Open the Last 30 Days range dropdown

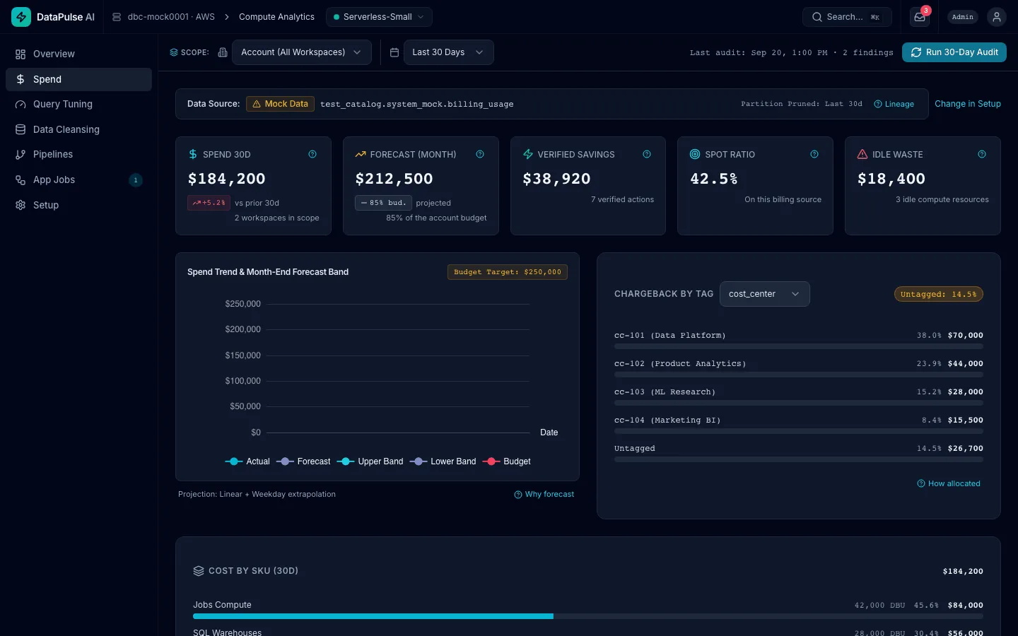449,52
